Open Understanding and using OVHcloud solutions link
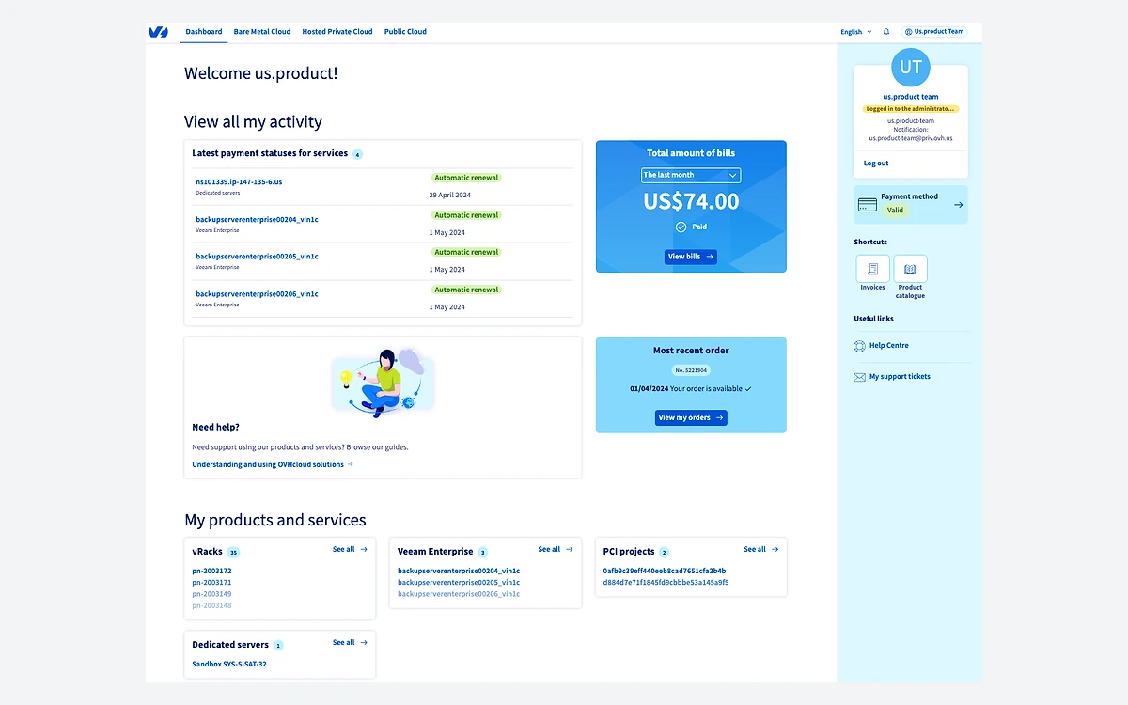Viewport: 1128px width, 705px height. point(273,464)
